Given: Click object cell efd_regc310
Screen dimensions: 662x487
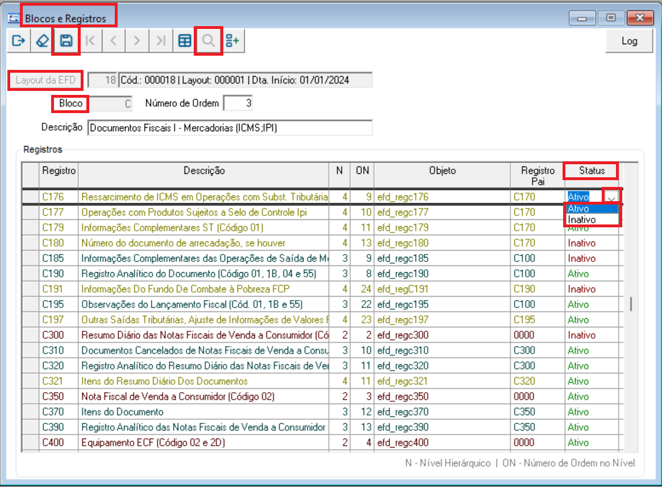Looking at the screenshot, I should point(442,351).
